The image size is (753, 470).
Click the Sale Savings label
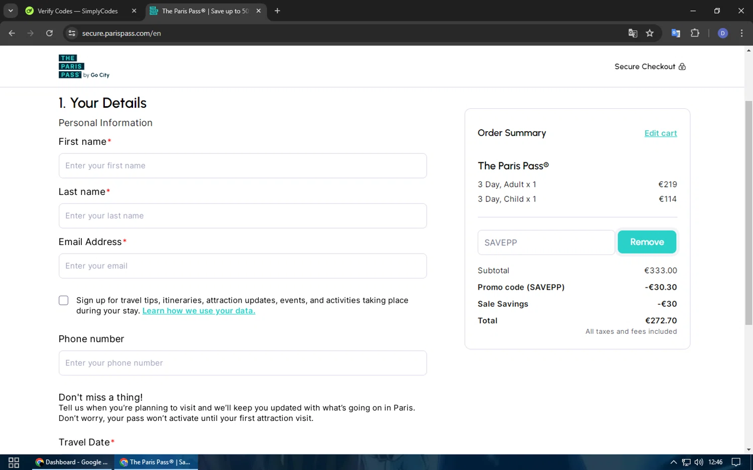click(503, 304)
